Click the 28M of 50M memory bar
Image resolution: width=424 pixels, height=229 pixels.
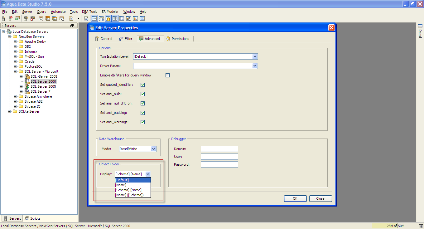click(x=395, y=226)
